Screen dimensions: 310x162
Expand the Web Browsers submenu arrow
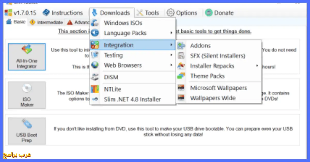pyautogui.click(x=171, y=65)
